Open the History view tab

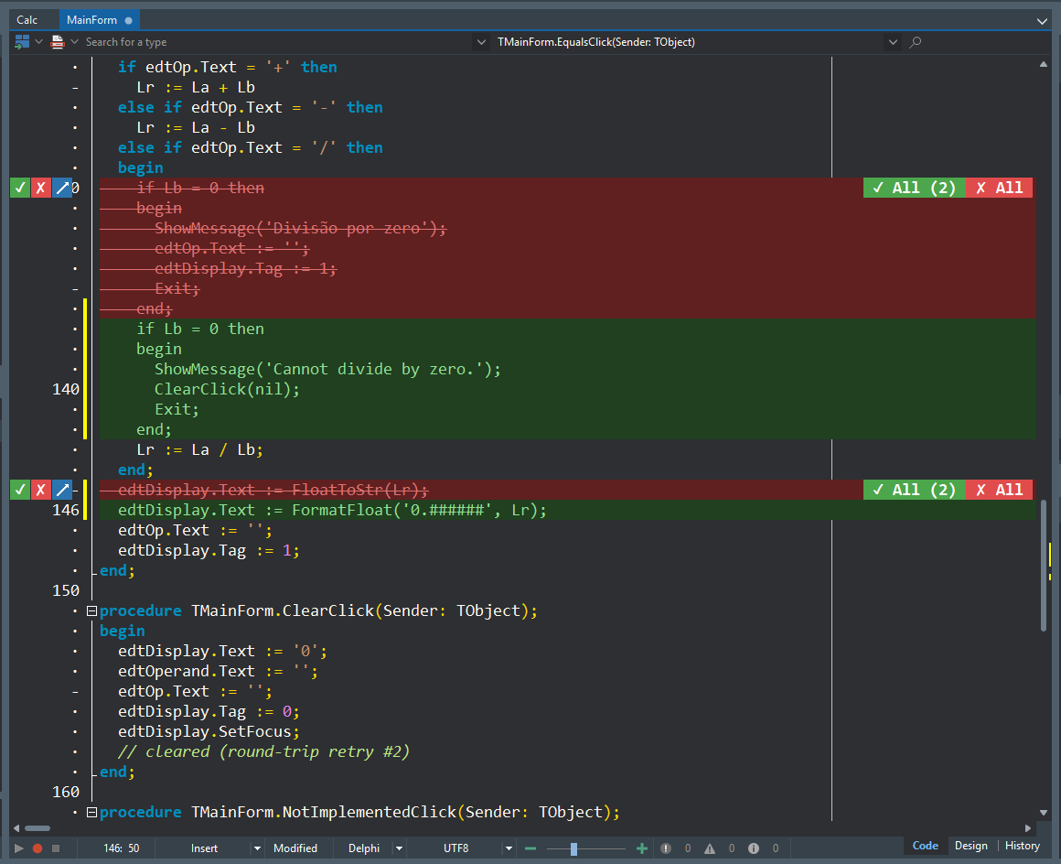point(1023,846)
